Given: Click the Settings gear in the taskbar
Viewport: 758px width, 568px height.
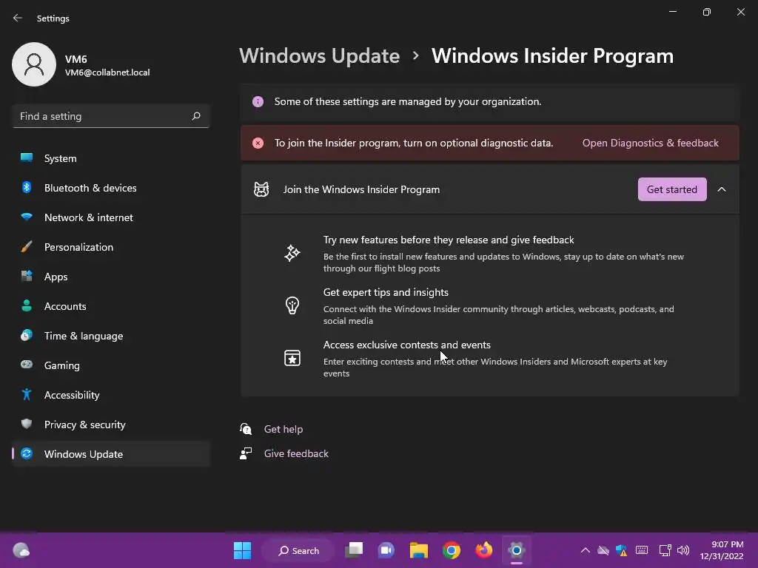Looking at the screenshot, I should [516, 550].
